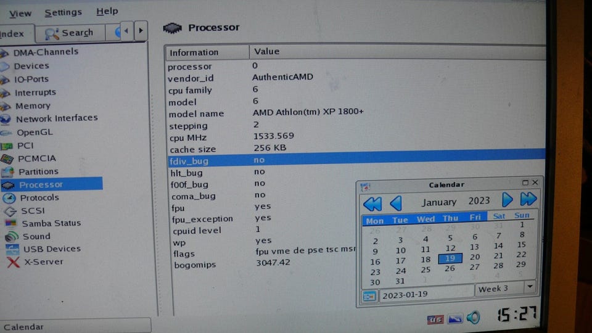
Task: Go to next month in Calendar
Action: tap(507, 199)
